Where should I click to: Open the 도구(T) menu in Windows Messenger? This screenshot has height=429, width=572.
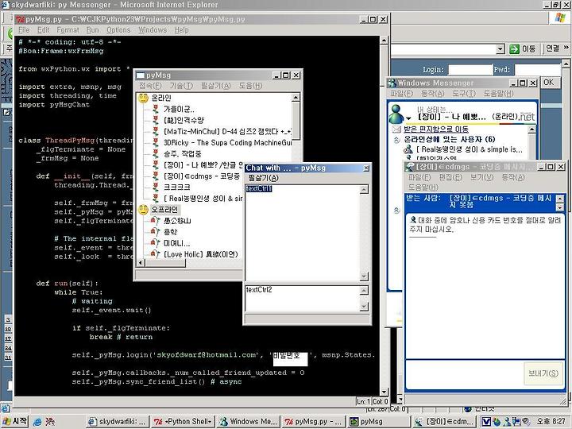click(464, 94)
